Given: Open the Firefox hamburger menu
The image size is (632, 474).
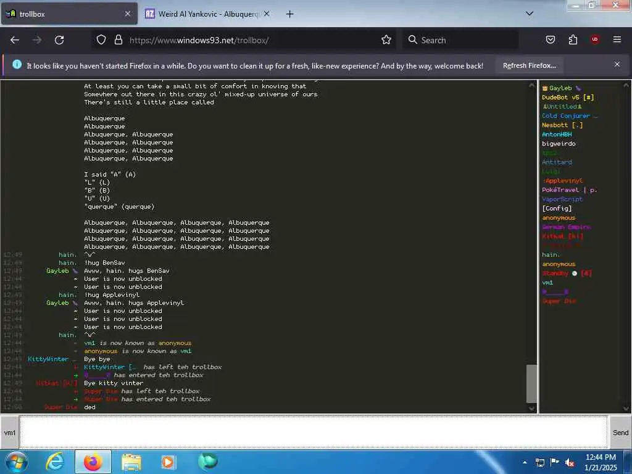Looking at the screenshot, I should [x=617, y=39].
